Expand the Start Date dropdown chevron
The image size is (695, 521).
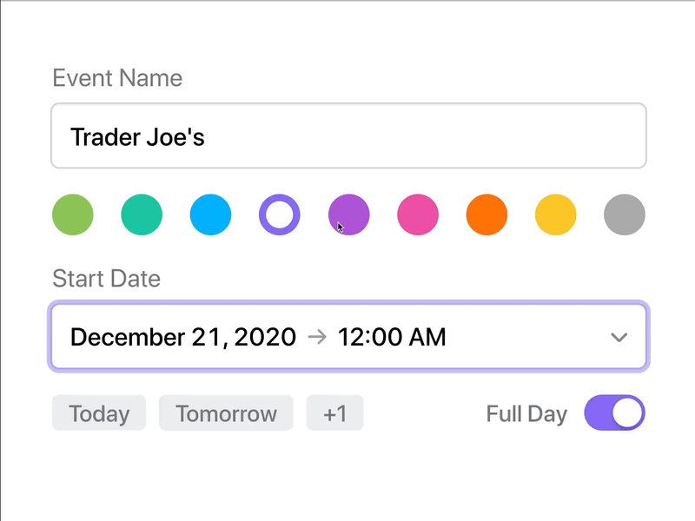click(x=619, y=337)
